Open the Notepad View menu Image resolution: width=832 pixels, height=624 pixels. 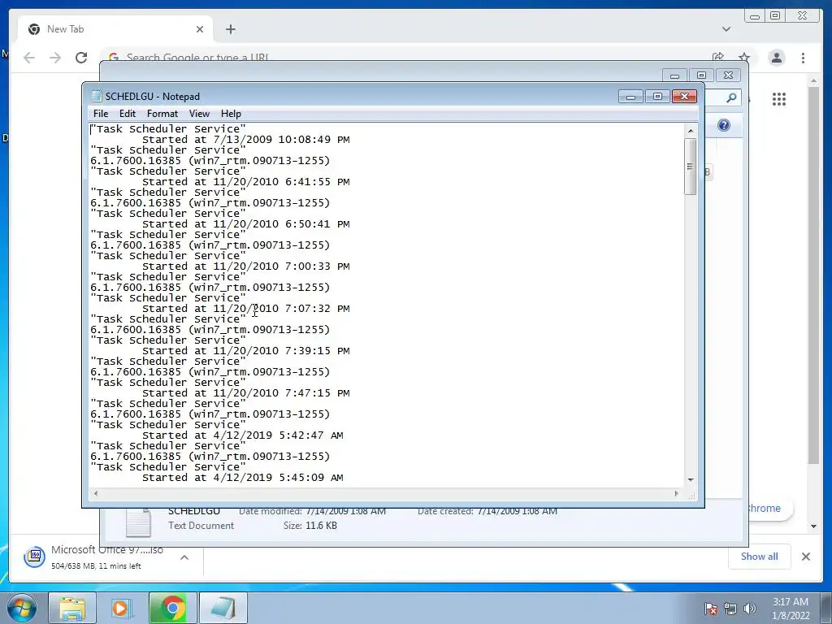(200, 114)
